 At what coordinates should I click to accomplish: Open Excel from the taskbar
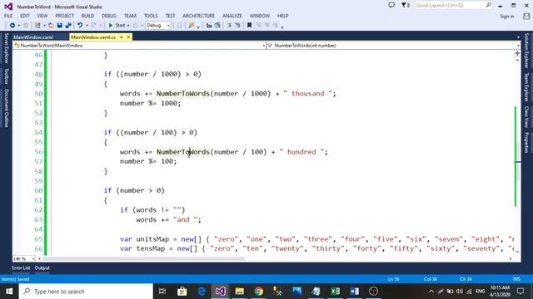tap(335, 292)
